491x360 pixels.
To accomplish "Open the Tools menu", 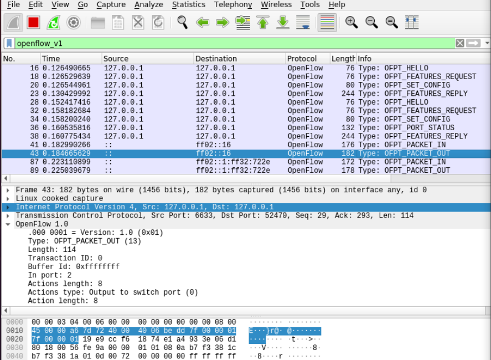I will tap(310, 4).
